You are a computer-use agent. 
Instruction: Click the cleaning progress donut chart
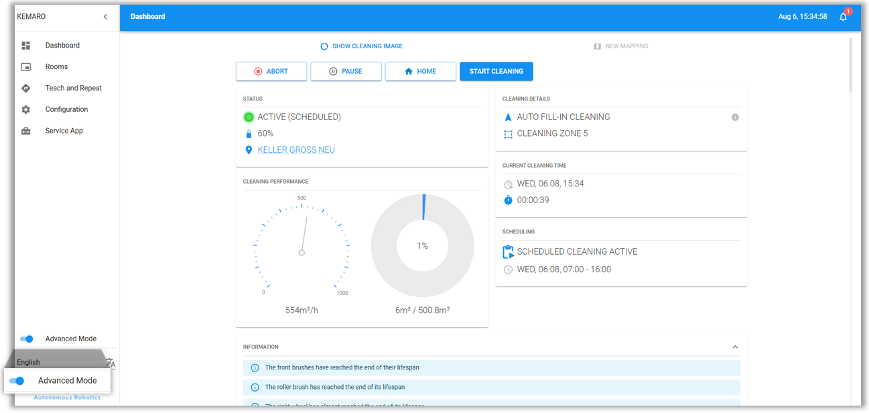tap(422, 246)
